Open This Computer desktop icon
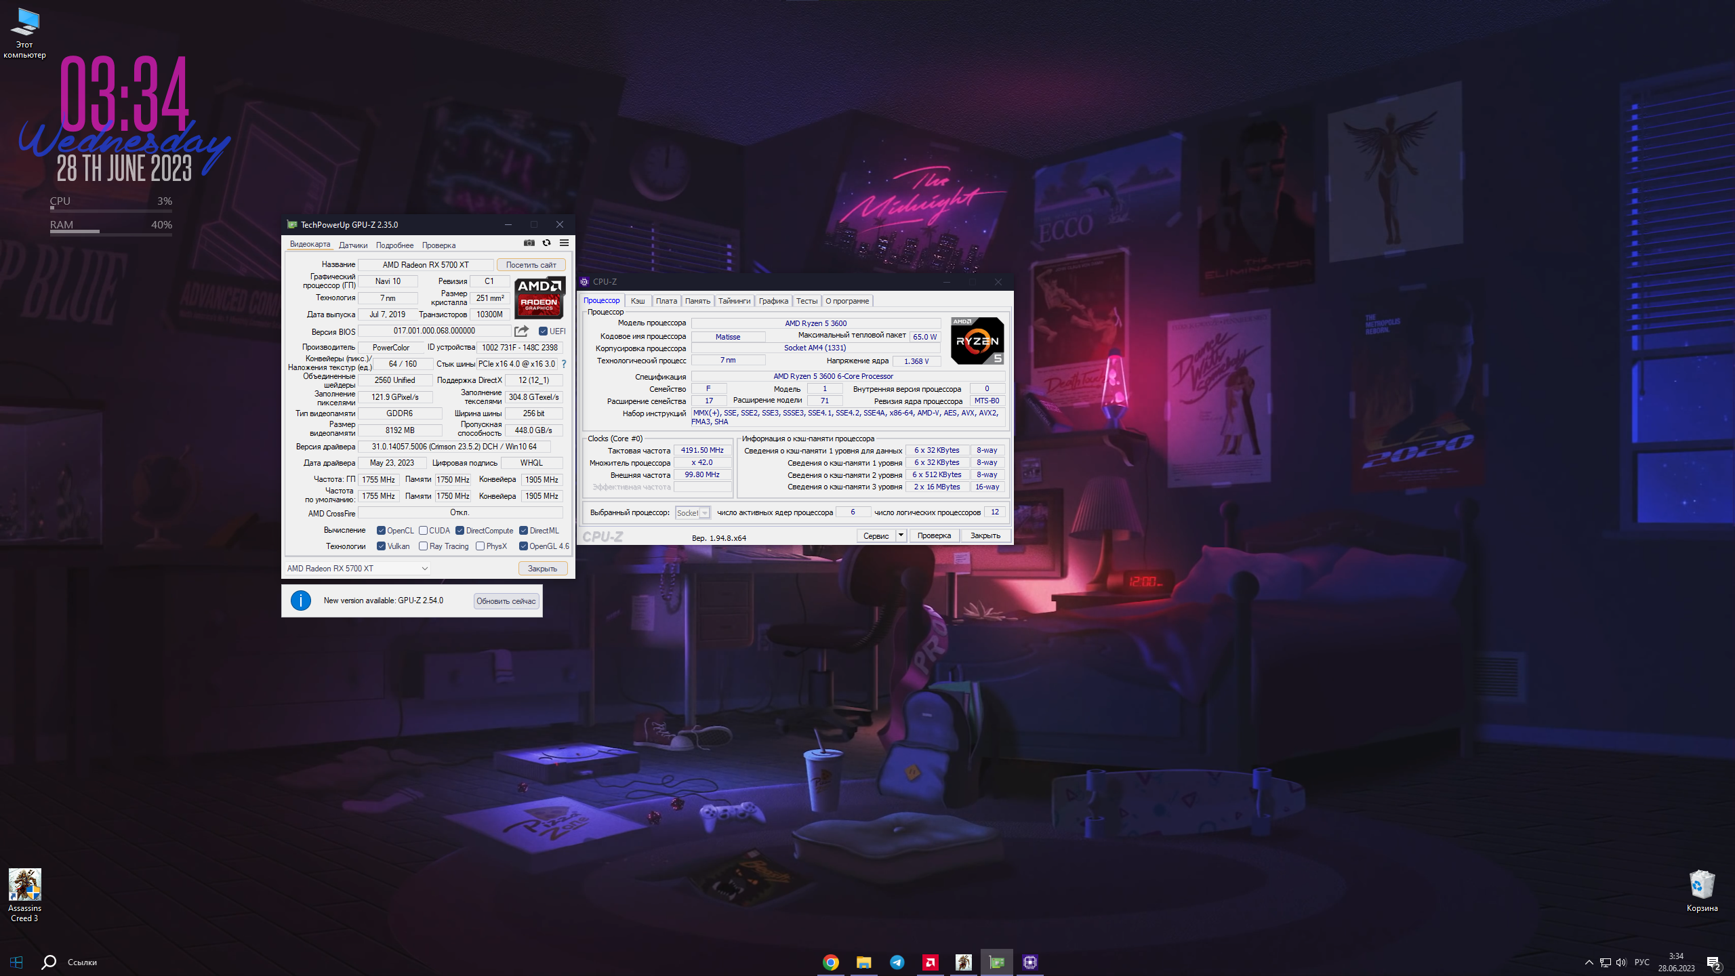The image size is (1735, 976). 24,33
